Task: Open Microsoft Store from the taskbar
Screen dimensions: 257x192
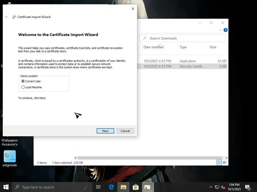Action: click(x=136, y=187)
